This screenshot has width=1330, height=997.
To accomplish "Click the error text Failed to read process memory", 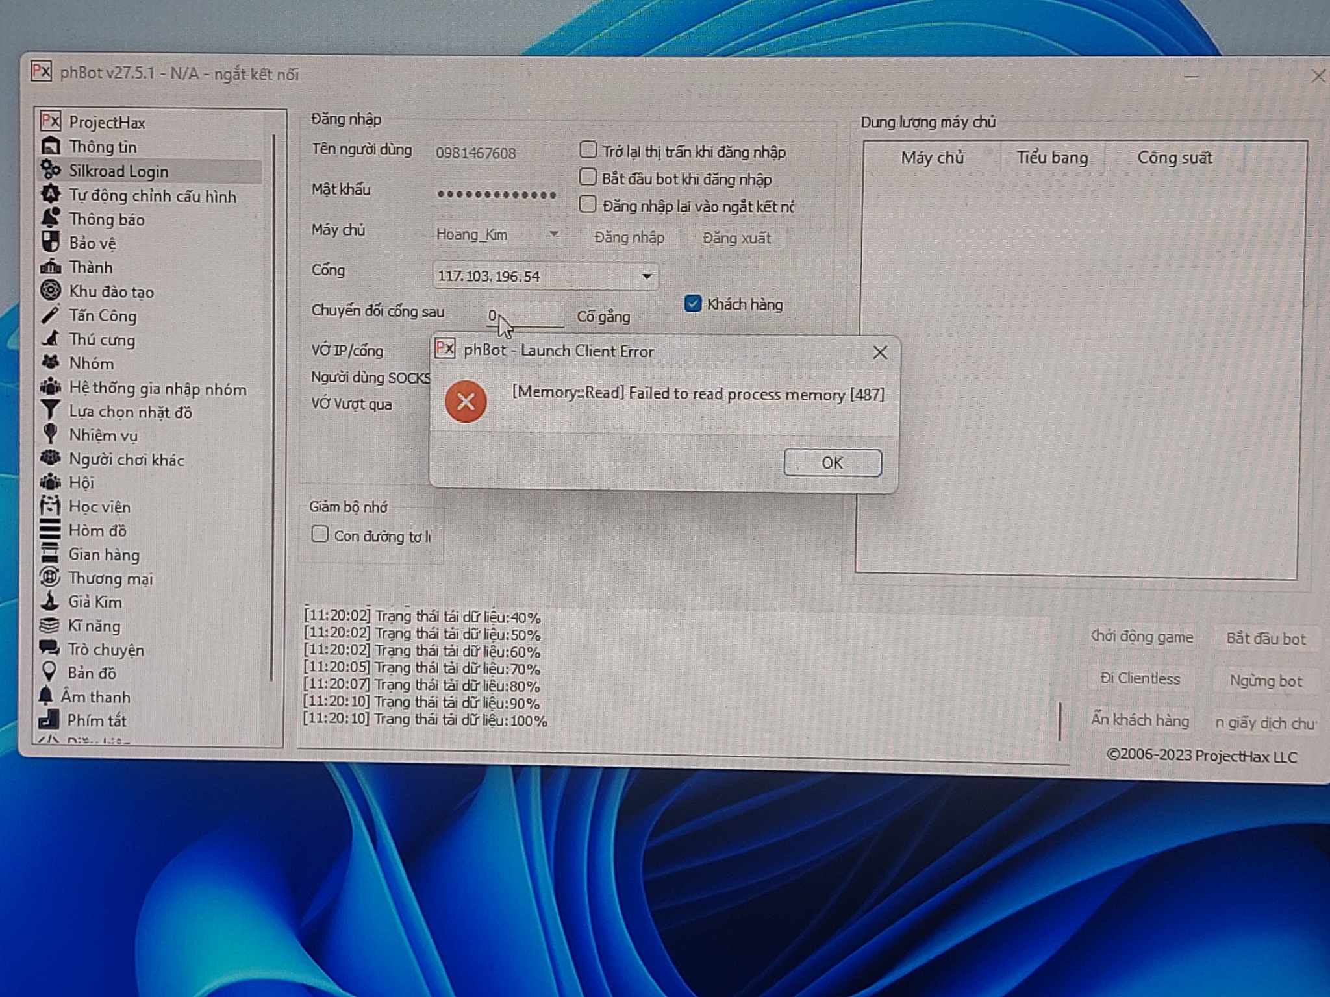I will tap(698, 393).
